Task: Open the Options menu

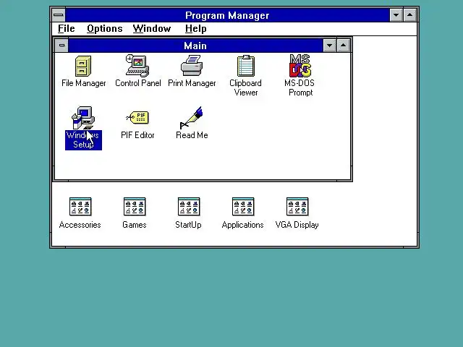Action: coord(104,29)
